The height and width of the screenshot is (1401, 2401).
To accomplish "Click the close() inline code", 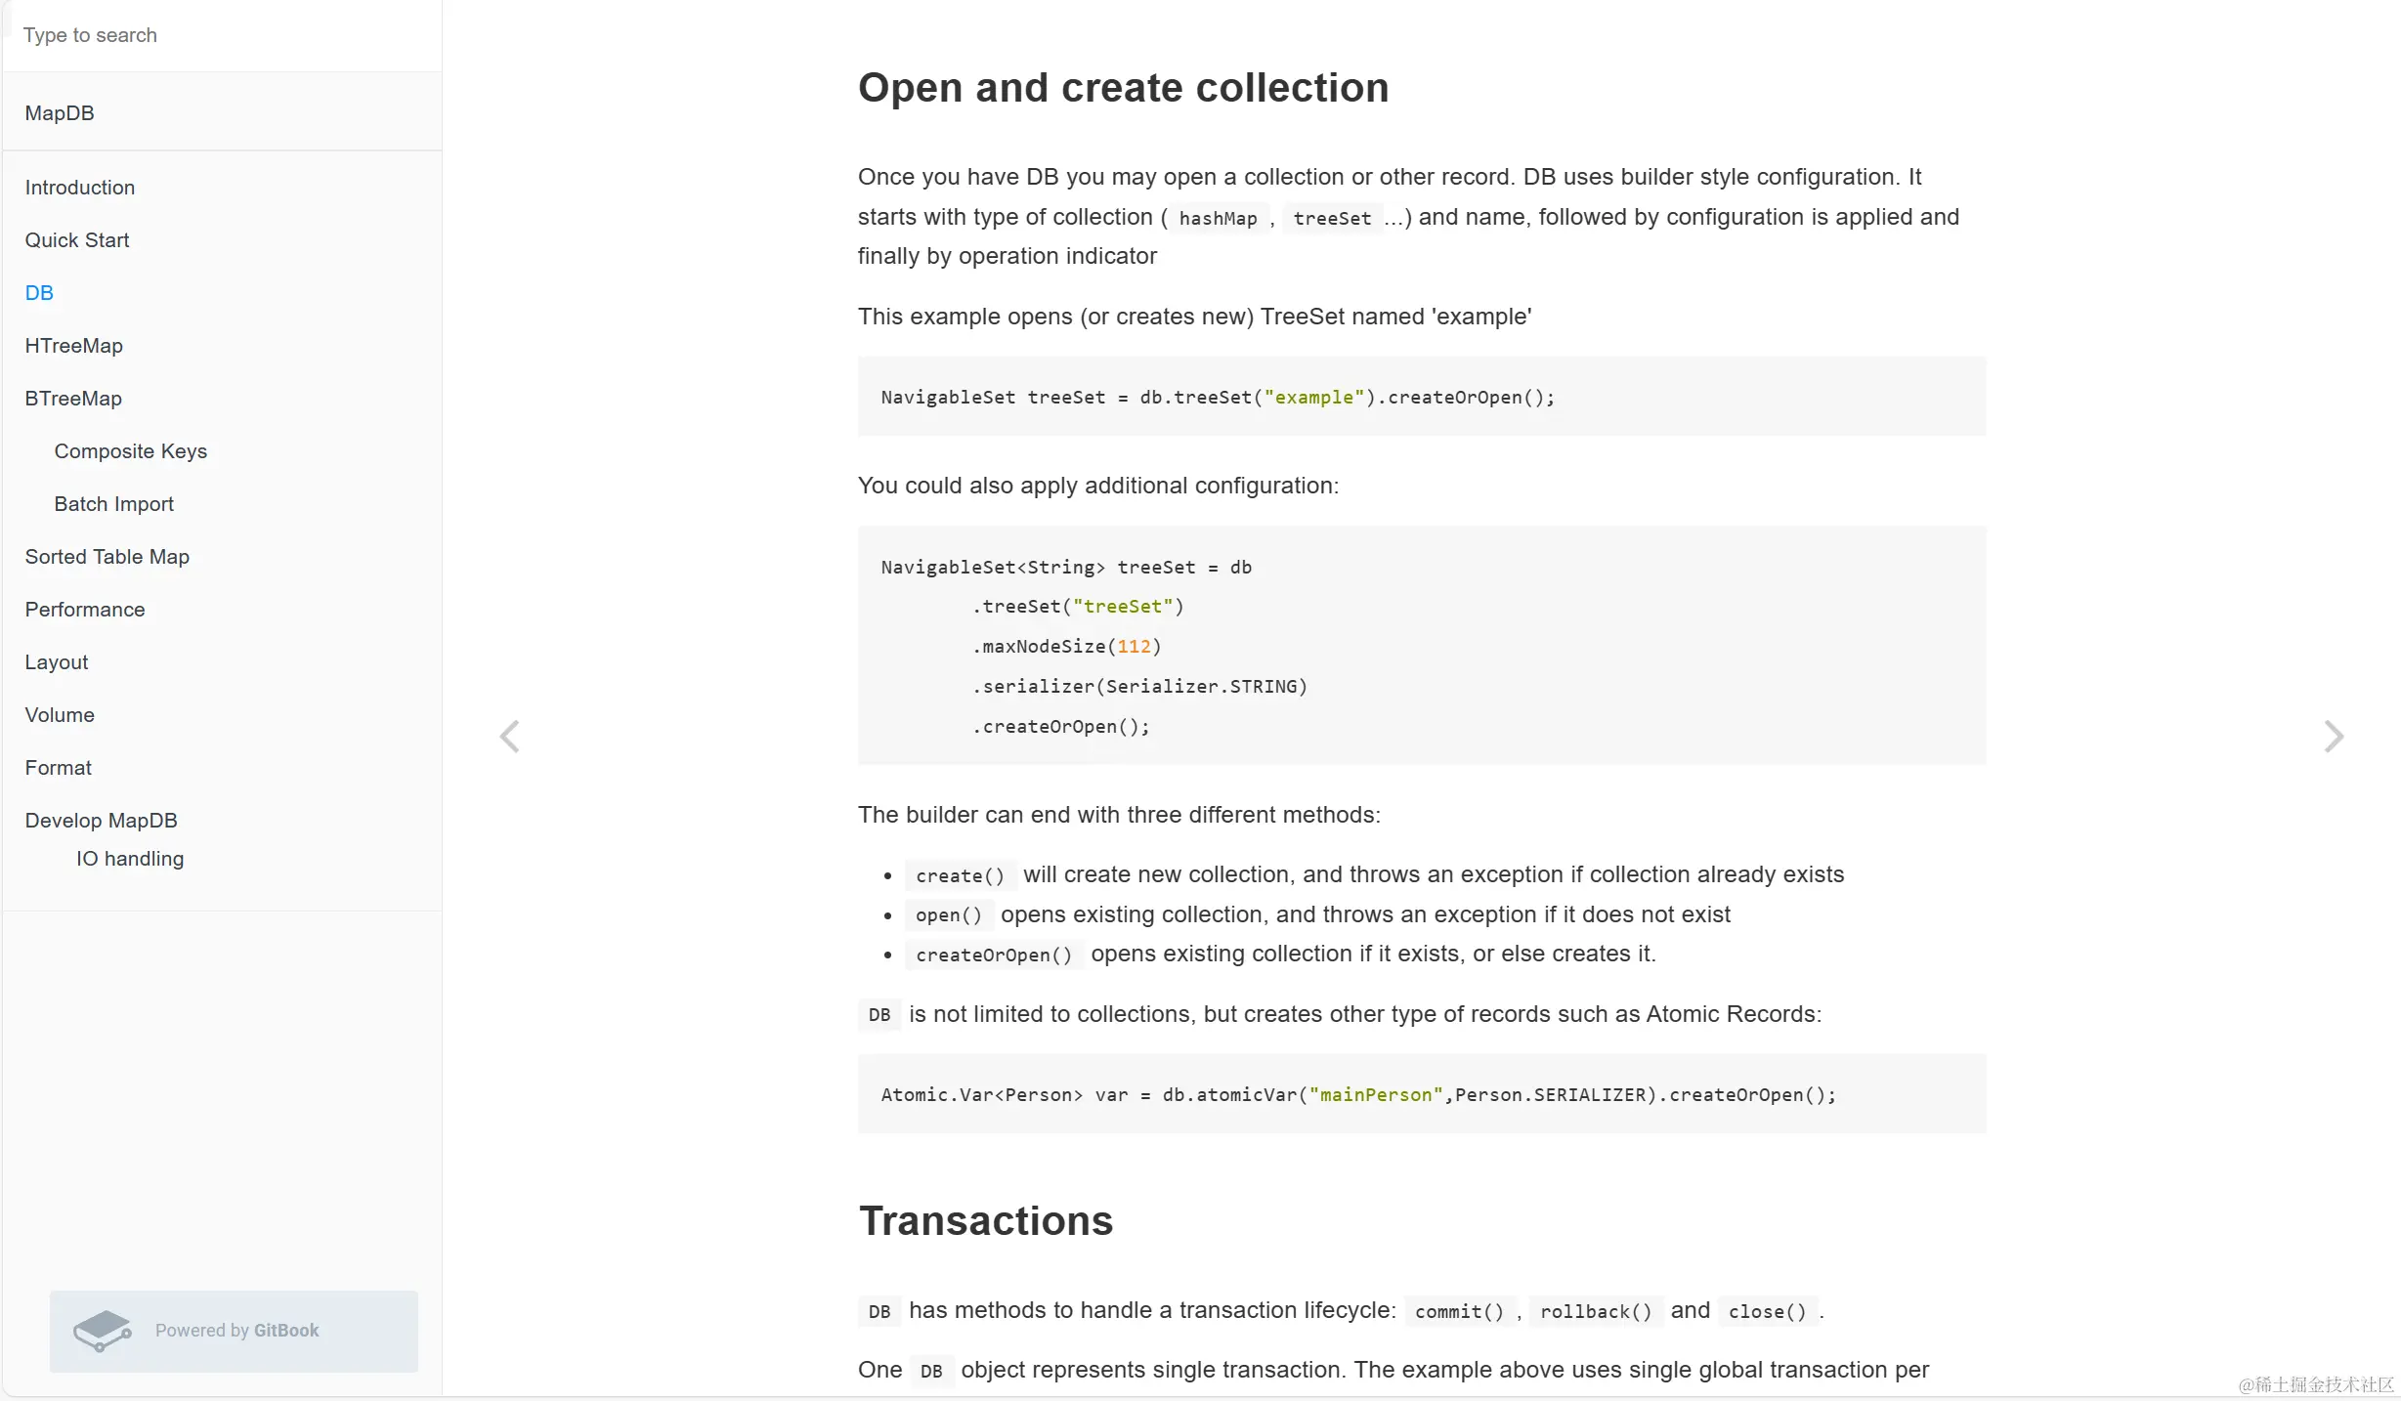I will pyautogui.click(x=1767, y=1312).
